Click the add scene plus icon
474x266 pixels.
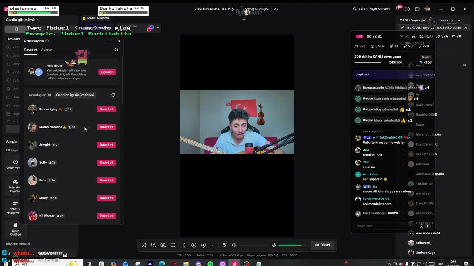click(173, 245)
